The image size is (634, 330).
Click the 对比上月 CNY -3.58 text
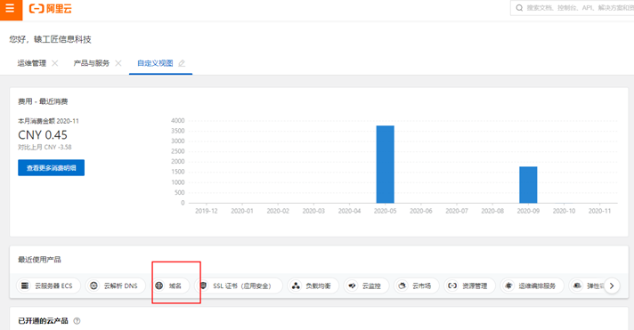(x=45, y=147)
